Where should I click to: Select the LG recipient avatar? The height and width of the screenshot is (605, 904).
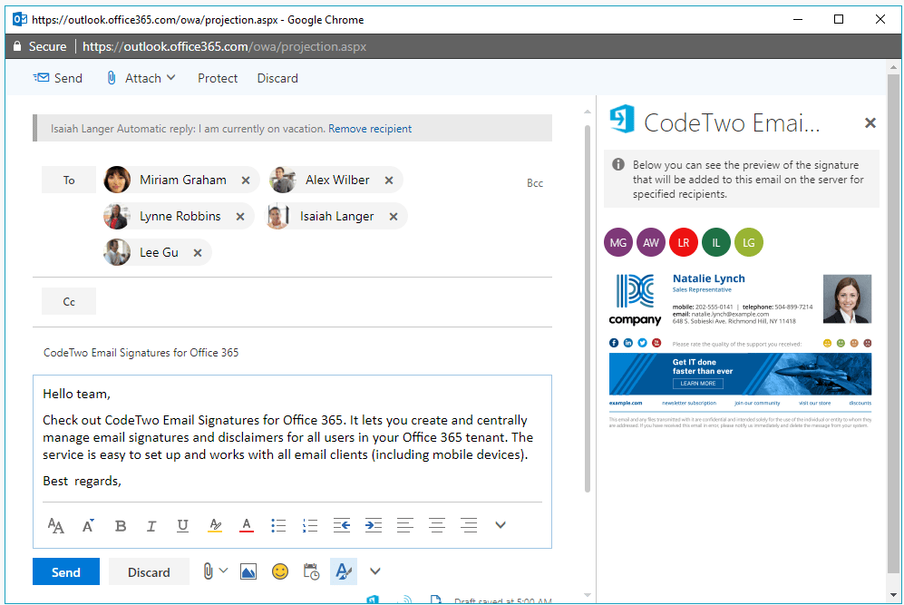(x=748, y=242)
